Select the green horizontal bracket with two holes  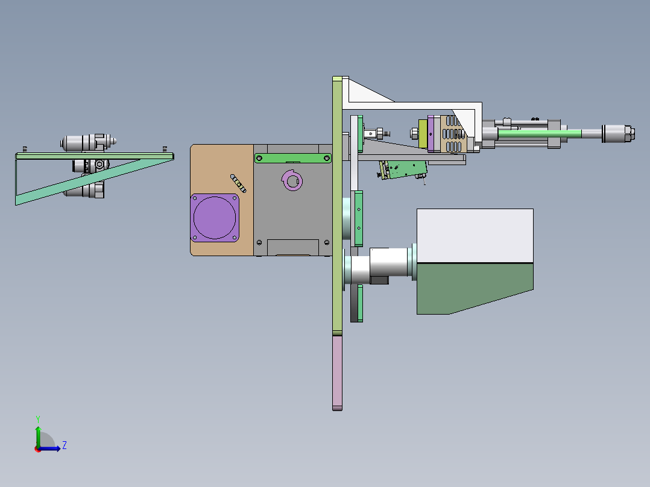pyautogui.click(x=293, y=158)
